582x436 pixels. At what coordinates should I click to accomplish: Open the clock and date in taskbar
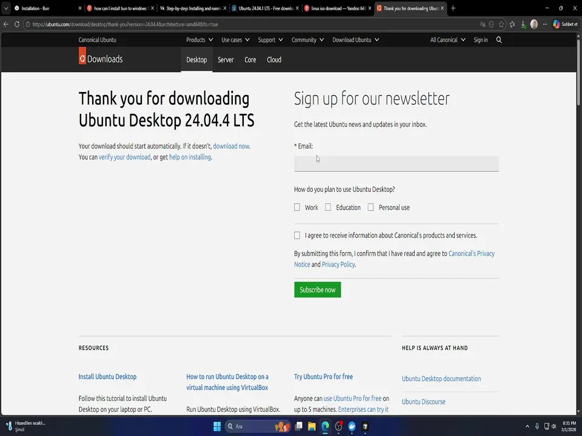569,426
